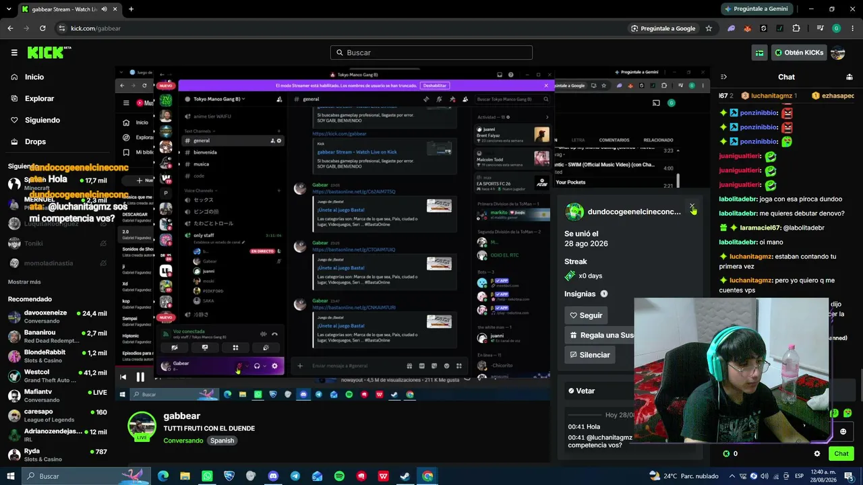This screenshot has height=485, width=863.
Task: Open ezhasapec in chat leaderboard
Action: (x=833, y=96)
